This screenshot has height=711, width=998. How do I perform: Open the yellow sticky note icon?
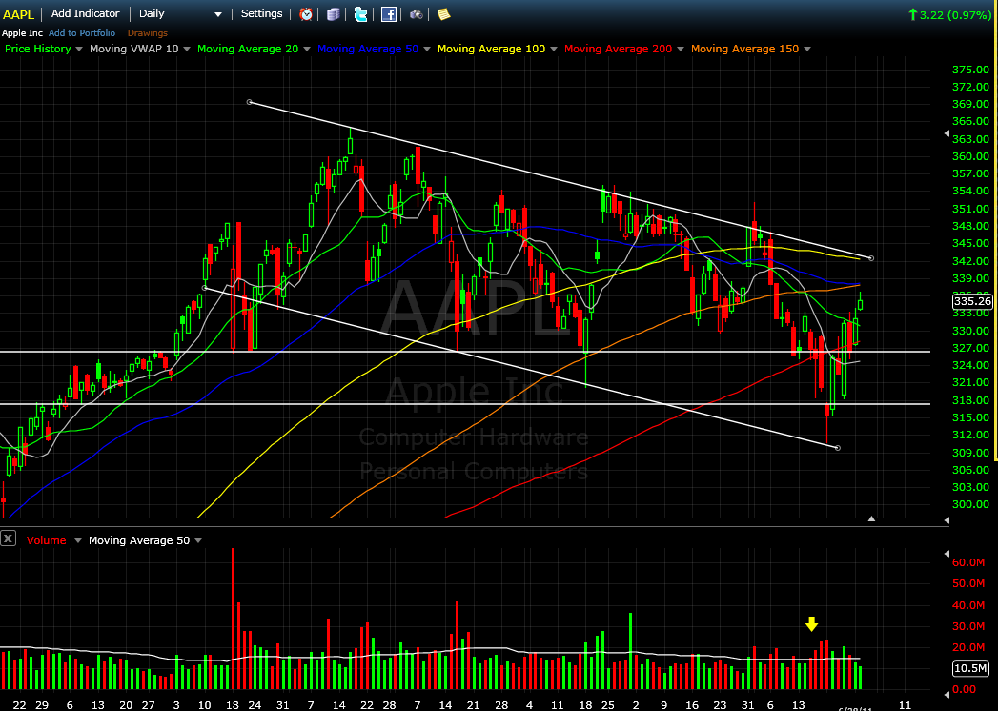point(443,14)
